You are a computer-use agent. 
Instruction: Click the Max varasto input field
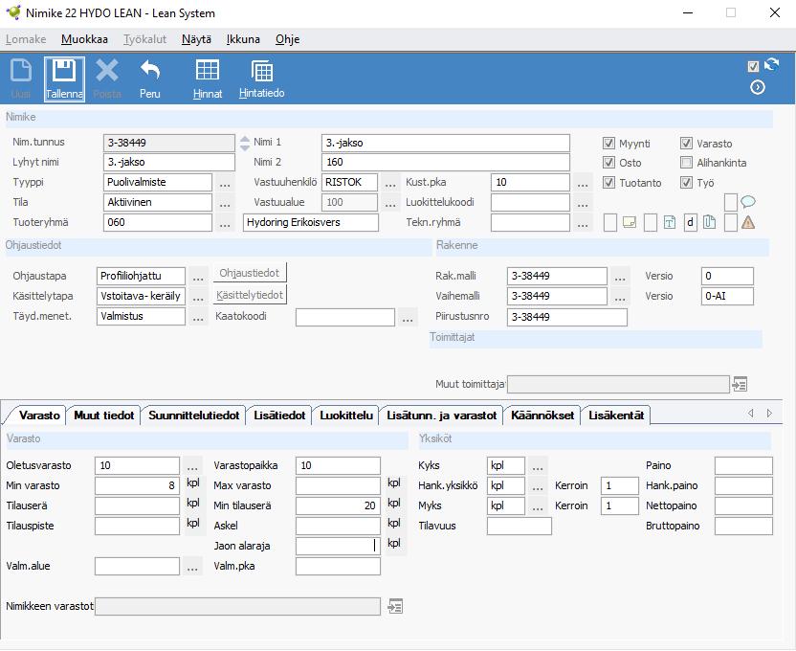[x=338, y=485]
